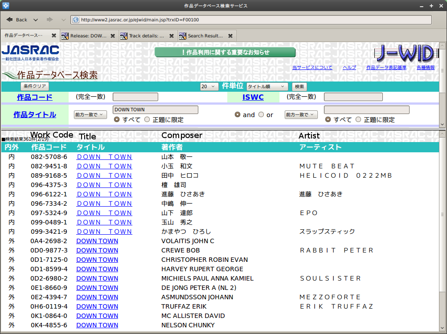The width and height of the screenshot is (447, 334).
Task: Click the address bar URL field
Action: point(251,20)
